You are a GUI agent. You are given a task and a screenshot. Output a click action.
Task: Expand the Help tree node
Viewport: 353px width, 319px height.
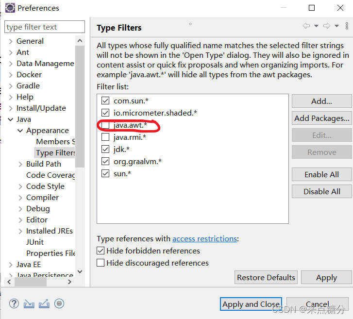click(11, 97)
